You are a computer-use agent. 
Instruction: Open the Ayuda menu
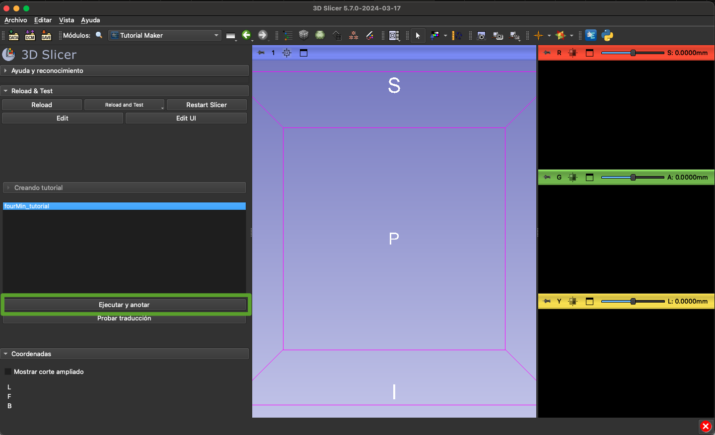coord(90,20)
